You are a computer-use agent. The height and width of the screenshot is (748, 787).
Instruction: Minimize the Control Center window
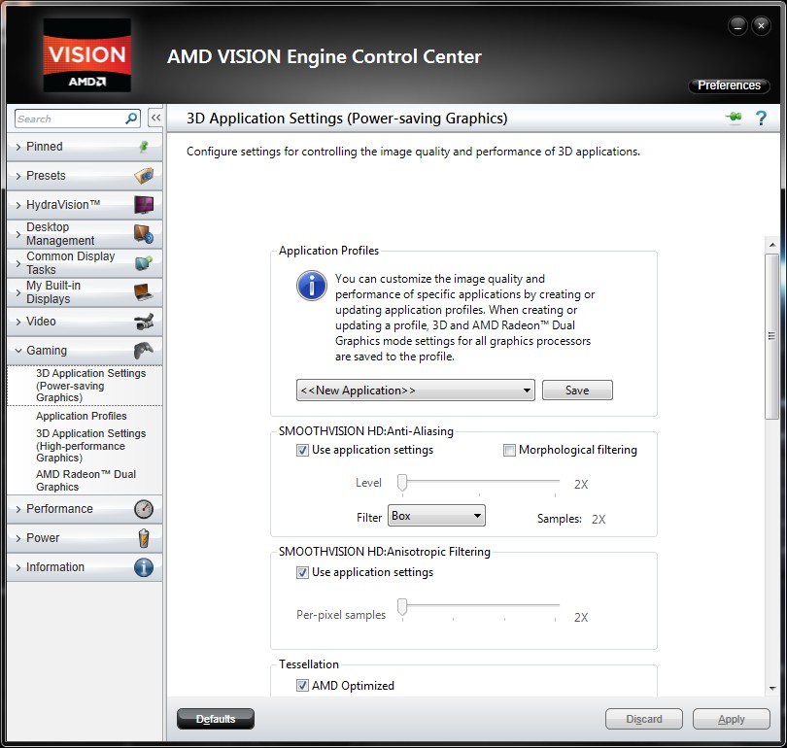pyautogui.click(x=737, y=25)
